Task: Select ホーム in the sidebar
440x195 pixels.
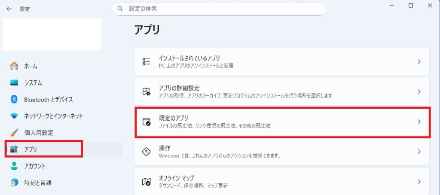Action: (30, 66)
